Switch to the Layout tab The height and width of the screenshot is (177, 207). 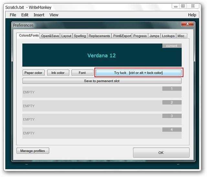click(x=66, y=36)
